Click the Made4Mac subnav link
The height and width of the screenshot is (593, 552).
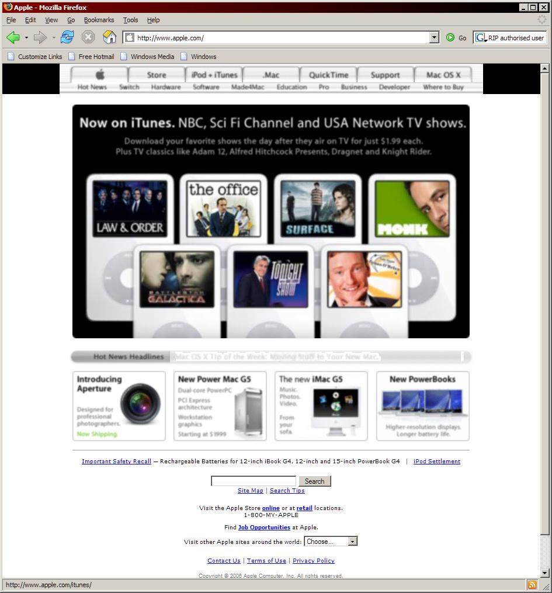248,87
